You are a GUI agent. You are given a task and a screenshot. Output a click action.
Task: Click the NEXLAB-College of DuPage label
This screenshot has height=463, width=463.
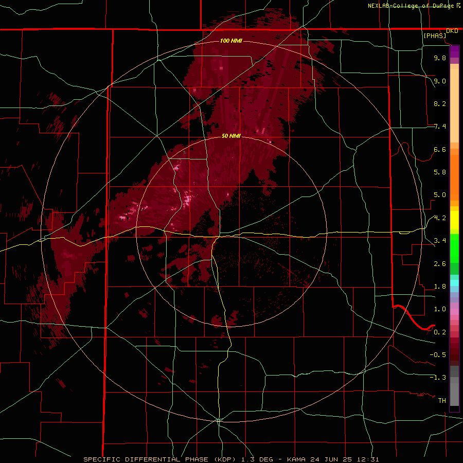pos(412,6)
